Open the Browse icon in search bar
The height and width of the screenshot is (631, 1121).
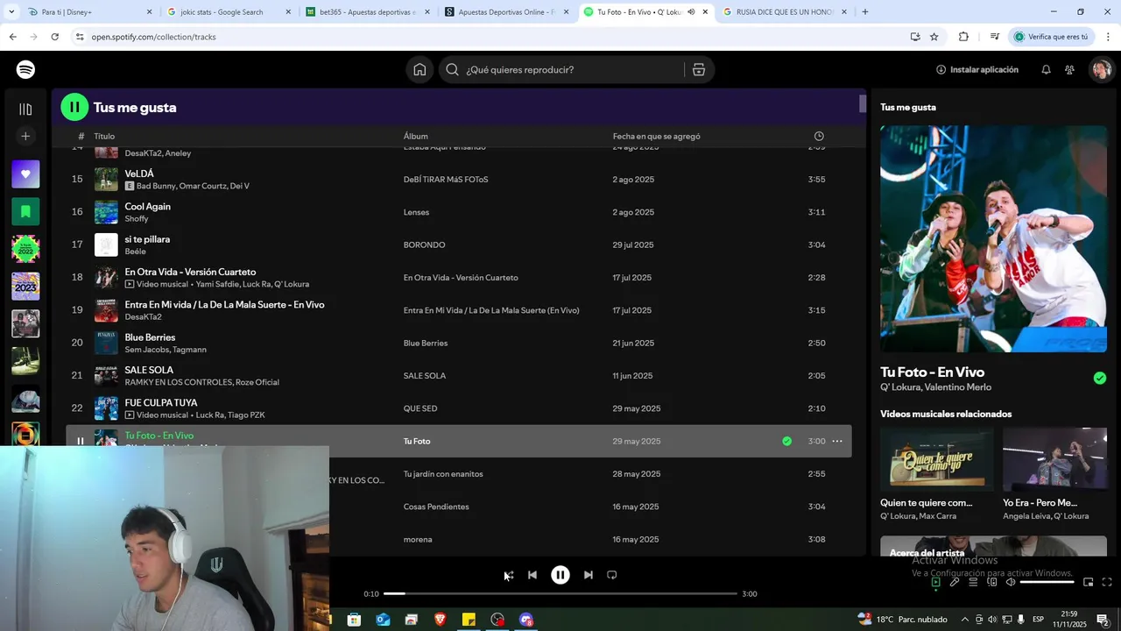point(699,69)
